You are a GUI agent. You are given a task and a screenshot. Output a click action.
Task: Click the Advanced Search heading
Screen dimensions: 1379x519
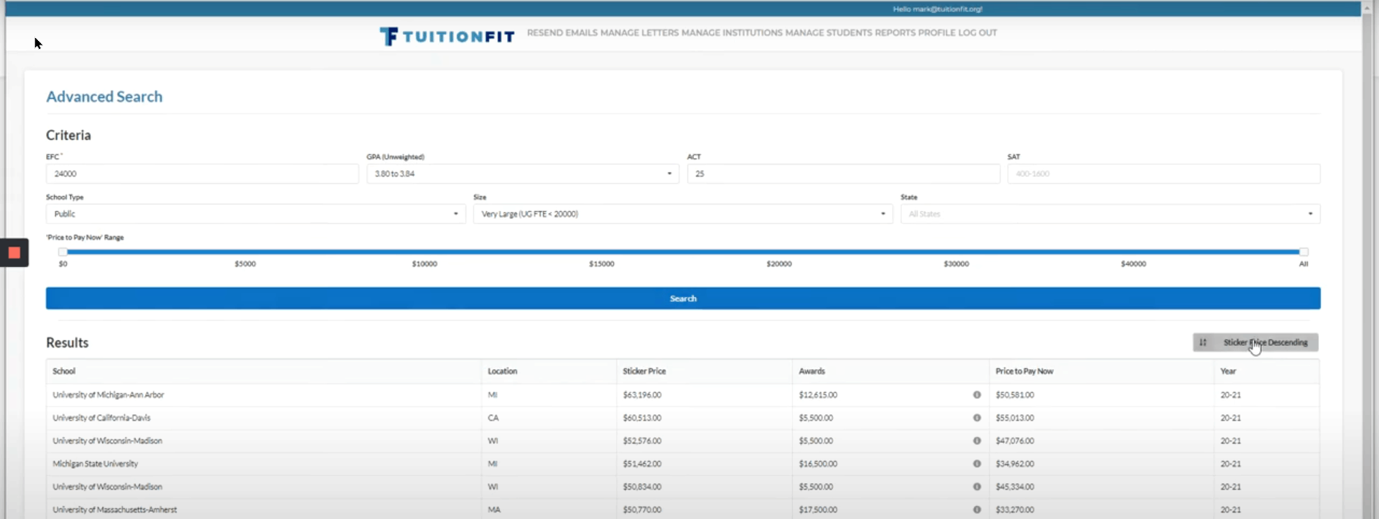[104, 97]
